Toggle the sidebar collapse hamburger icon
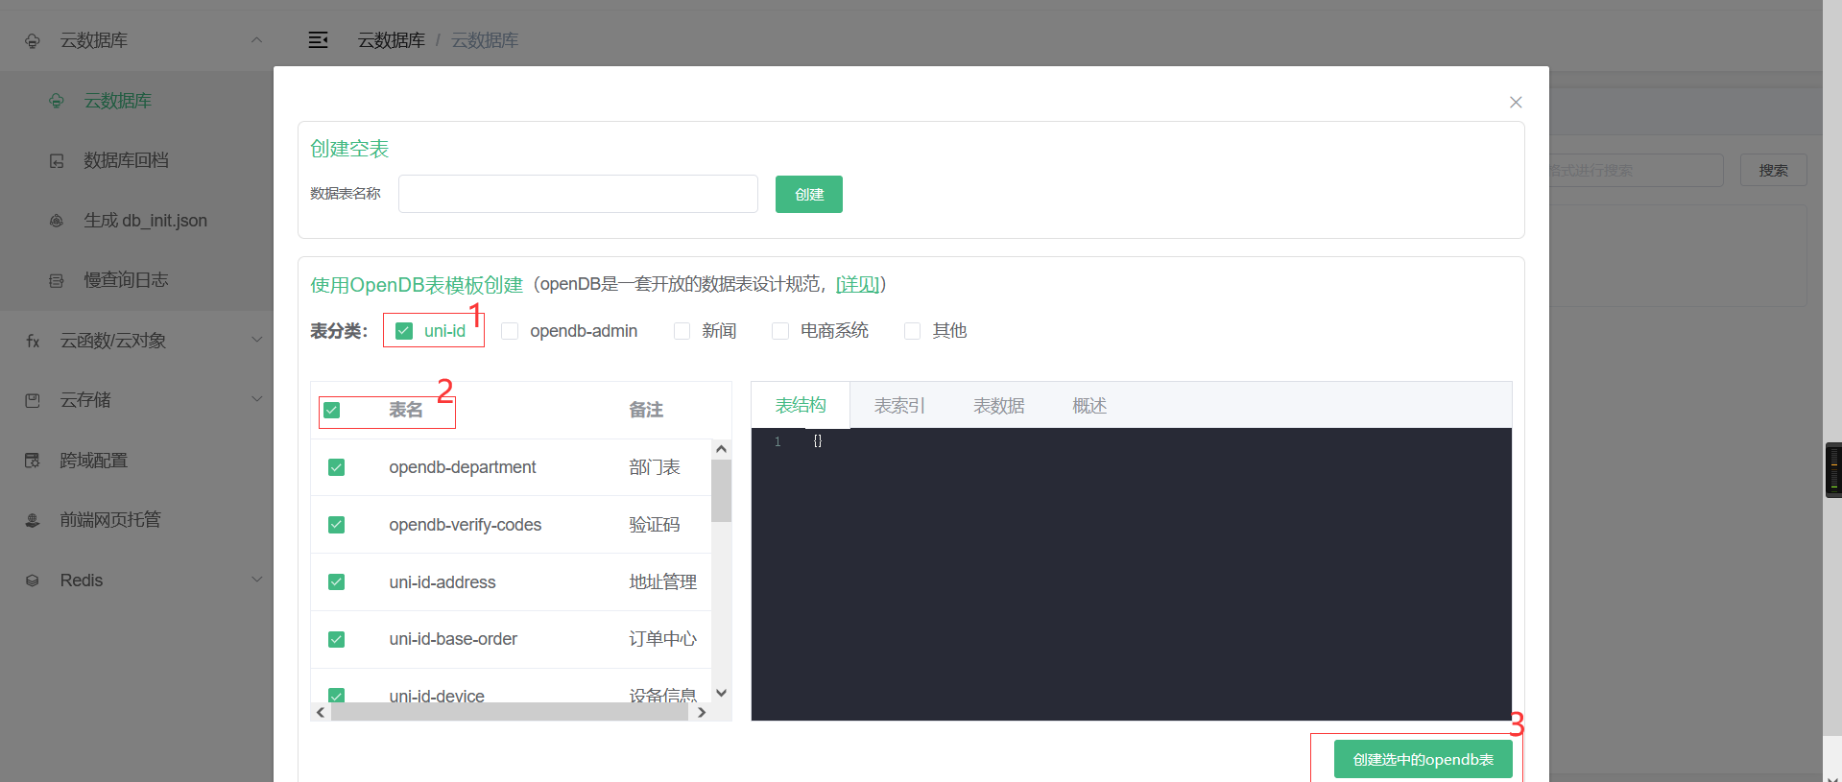The image size is (1842, 782). (x=318, y=40)
